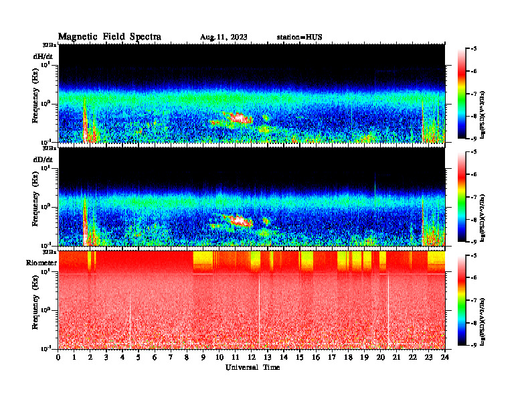Click hour tick label "4" on time axis
Image resolution: width=530 pixels, height=410 pixels.
(x=122, y=358)
